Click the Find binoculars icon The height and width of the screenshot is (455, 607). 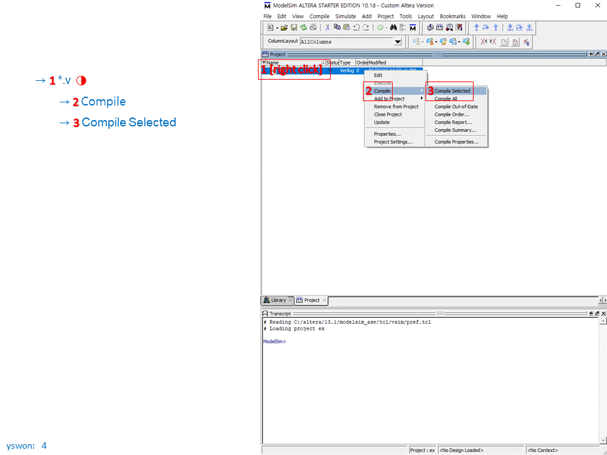point(393,28)
